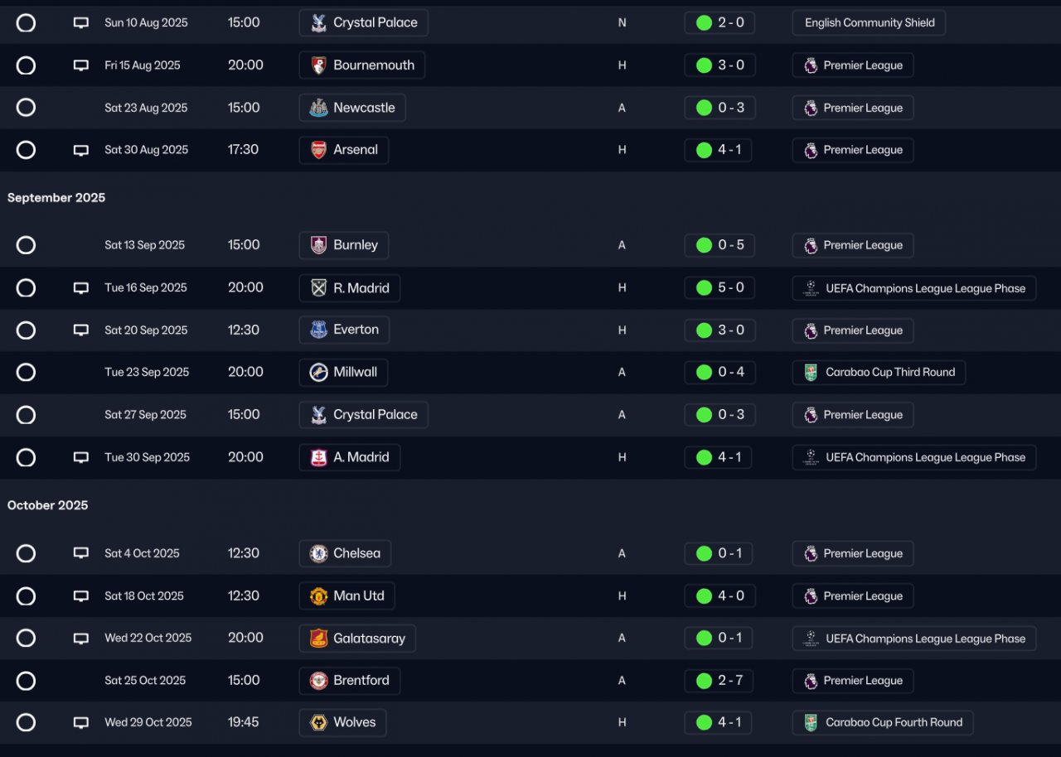The width and height of the screenshot is (1061, 757).
Task: Click the Champions League logo on A. Madrid row
Action: (x=811, y=457)
